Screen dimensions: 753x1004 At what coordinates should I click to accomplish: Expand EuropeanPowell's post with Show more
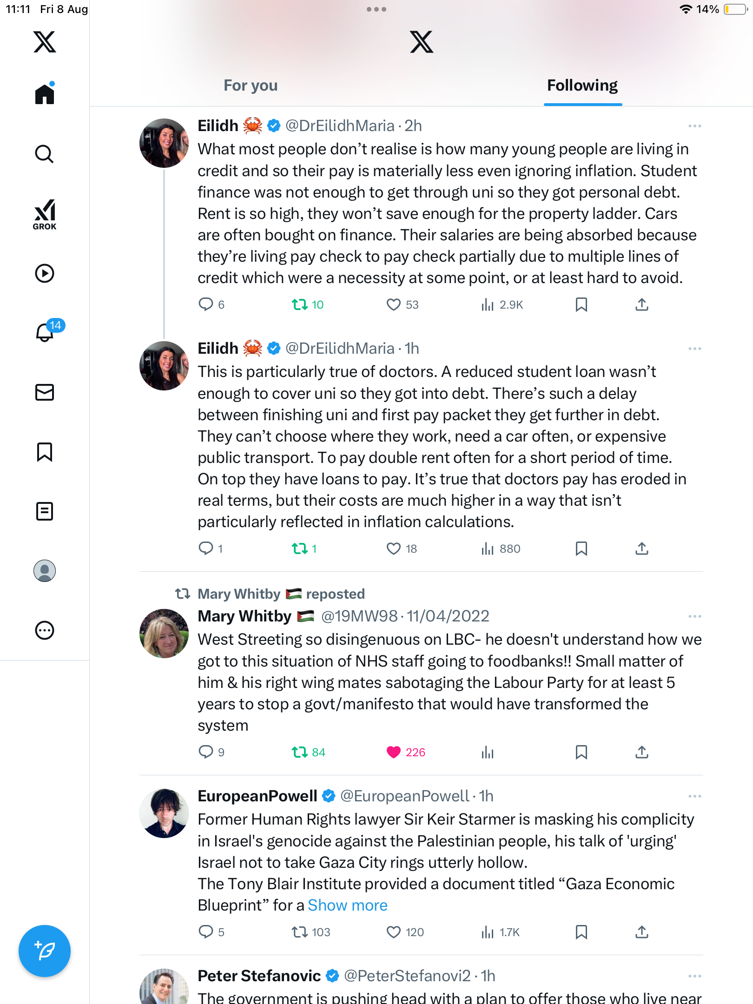[347, 905]
